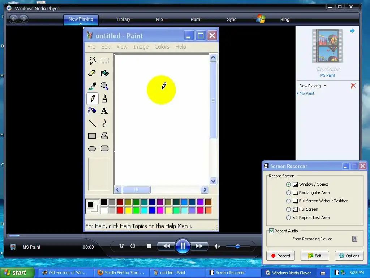370x278 pixels.
Task: Select the Window / Object radio option
Action: pyautogui.click(x=288, y=184)
